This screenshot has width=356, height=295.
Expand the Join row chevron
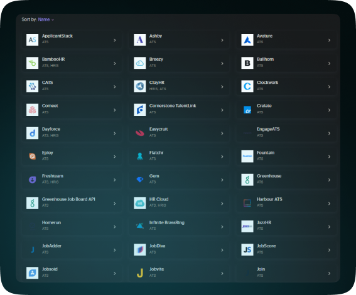point(329,274)
